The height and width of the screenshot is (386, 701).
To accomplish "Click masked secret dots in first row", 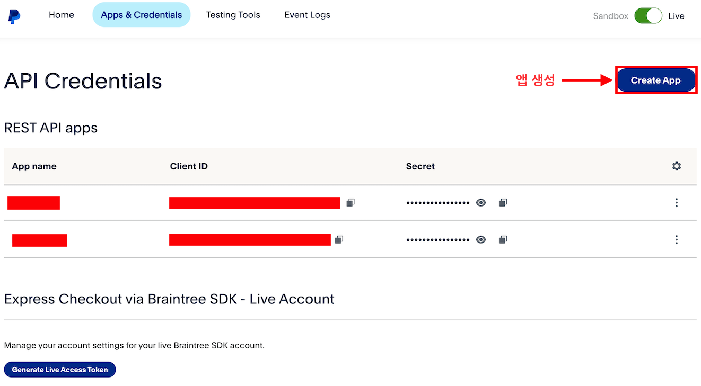I will point(438,203).
